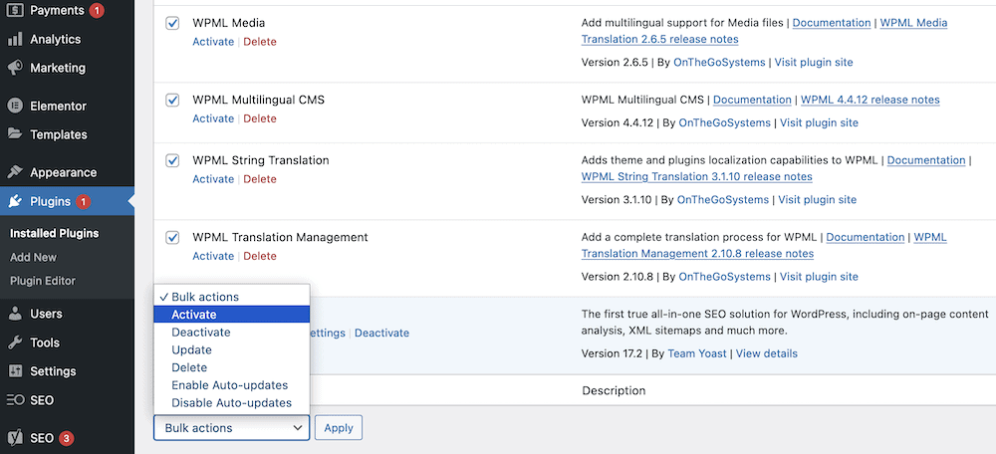Delete the WPML Translation Management plugin
The width and height of the screenshot is (996, 454).
tap(260, 256)
